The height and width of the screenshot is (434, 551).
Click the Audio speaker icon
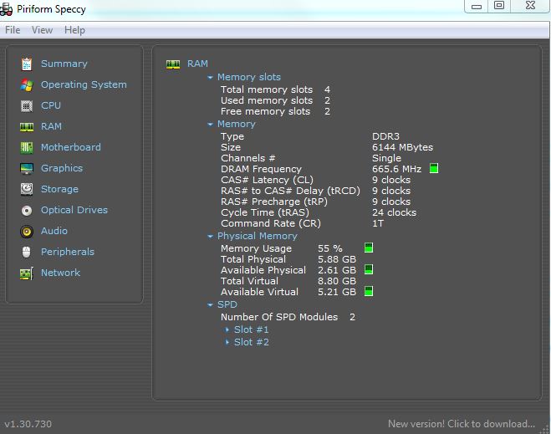27,232
